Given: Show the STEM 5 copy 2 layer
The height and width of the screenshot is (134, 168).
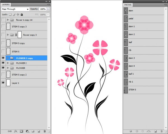Looking at the screenshot, I should click(x=3, y=74).
